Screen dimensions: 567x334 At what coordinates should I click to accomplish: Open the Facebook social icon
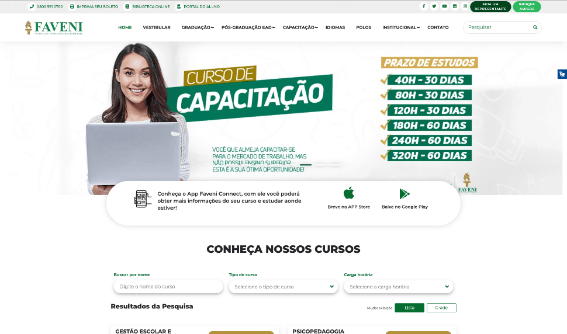click(x=423, y=6)
